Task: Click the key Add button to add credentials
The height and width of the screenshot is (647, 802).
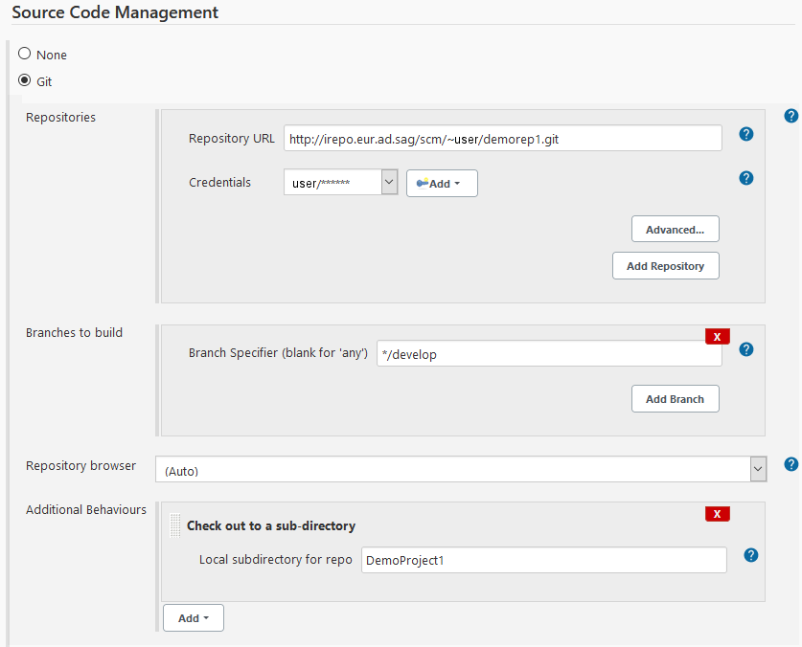Action: coord(442,183)
